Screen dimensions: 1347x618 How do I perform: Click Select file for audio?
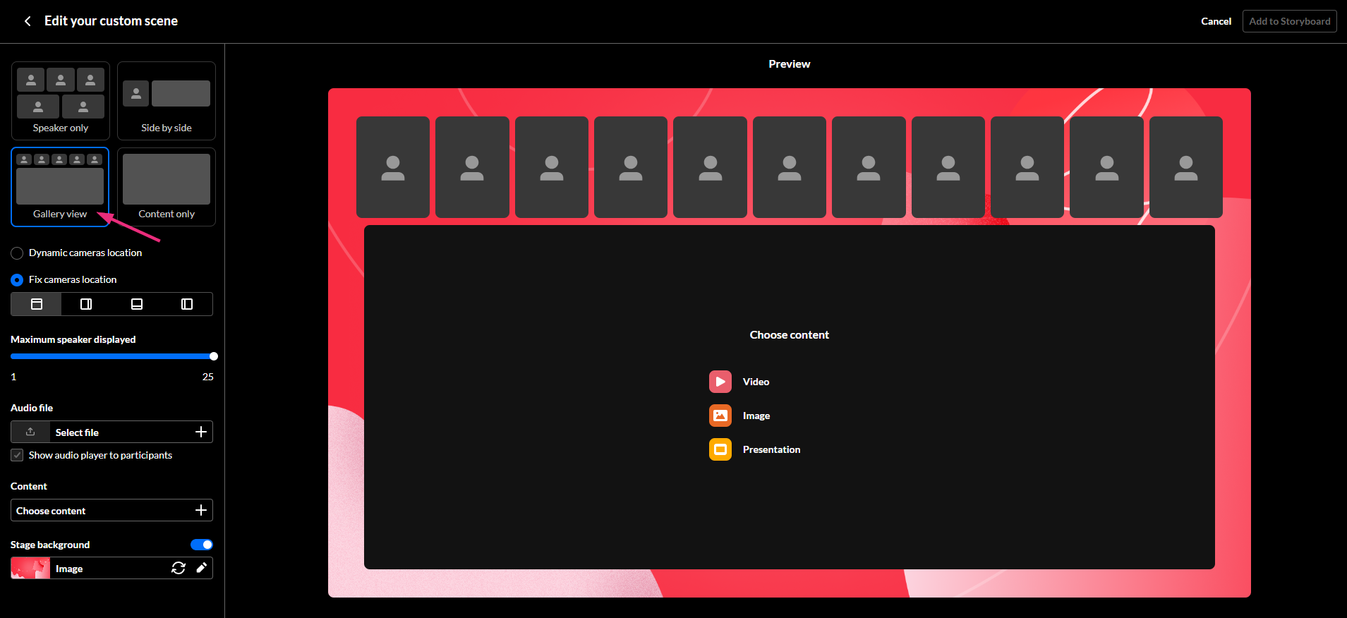(77, 432)
